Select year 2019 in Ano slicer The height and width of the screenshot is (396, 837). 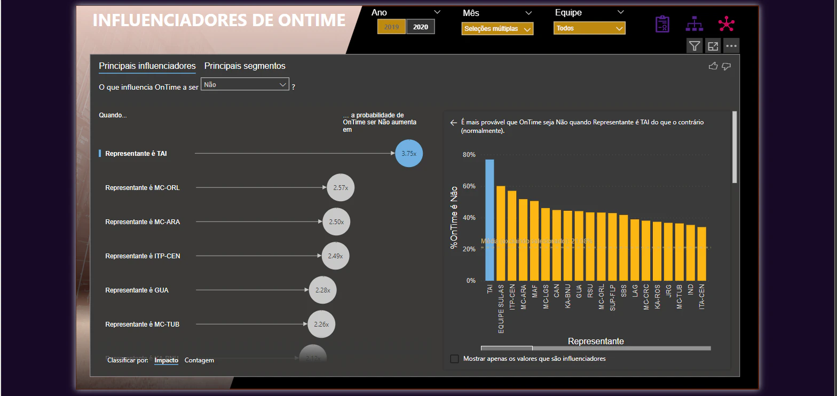[x=391, y=27]
